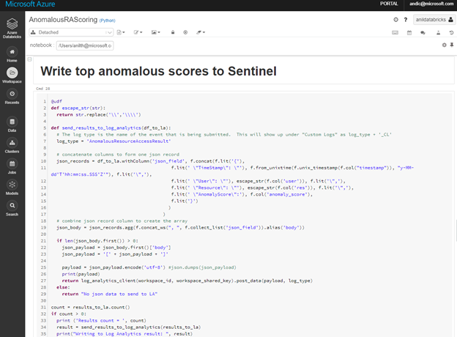Screen dimensions: 457x337
Task: Open Clusters page from sidebar
Action: coord(12,145)
